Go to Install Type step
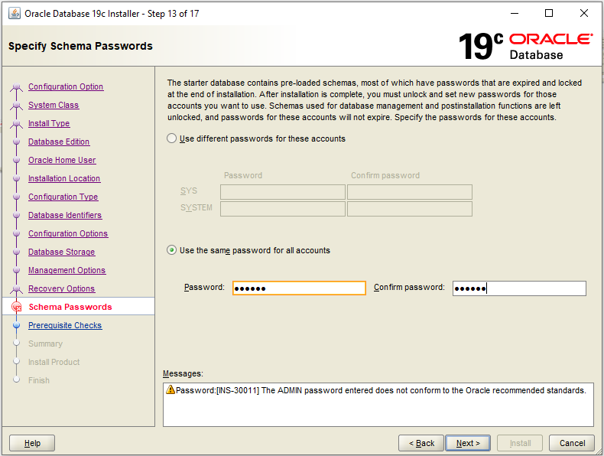This screenshot has height=456, width=604. (x=49, y=123)
